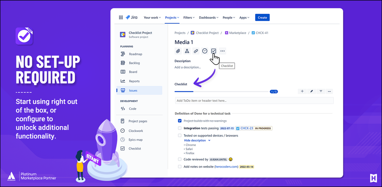Check the Add notes on website item
The width and height of the screenshot is (382, 187).
[x=180, y=167]
